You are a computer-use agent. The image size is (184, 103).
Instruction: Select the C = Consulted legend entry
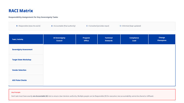[x=98, y=26]
